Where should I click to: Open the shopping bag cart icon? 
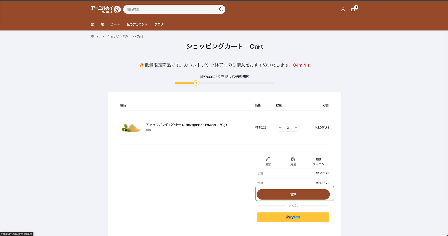(353, 10)
